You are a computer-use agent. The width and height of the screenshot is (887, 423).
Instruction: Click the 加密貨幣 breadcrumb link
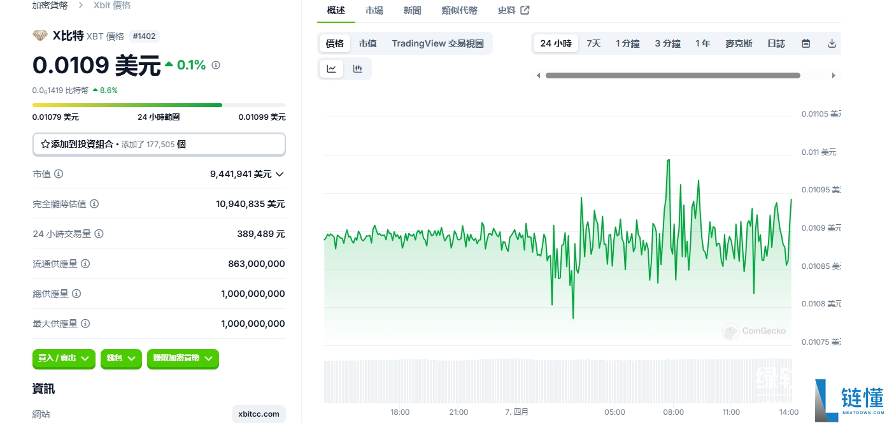pos(50,5)
